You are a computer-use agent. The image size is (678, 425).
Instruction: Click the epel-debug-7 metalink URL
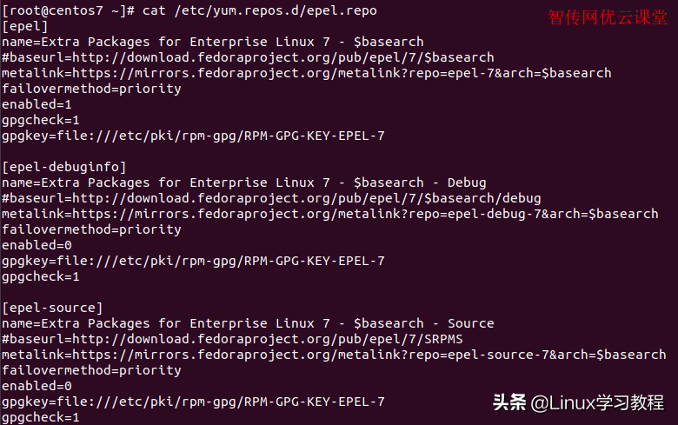coord(330,215)
